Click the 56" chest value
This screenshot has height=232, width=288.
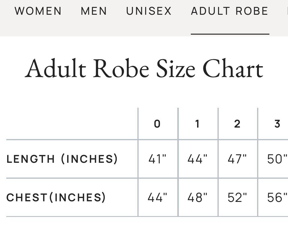[277, 197]
